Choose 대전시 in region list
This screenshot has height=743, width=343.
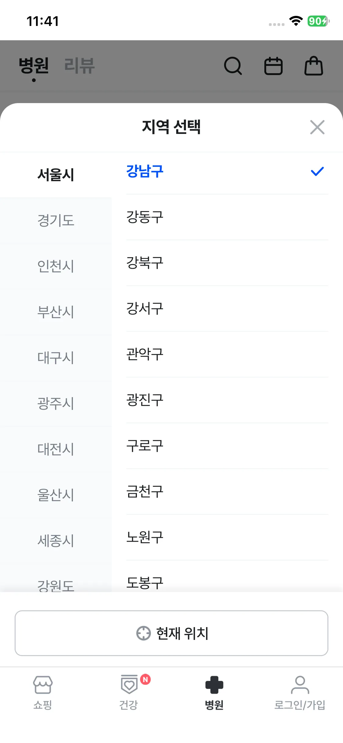click(x=56, y=449)
